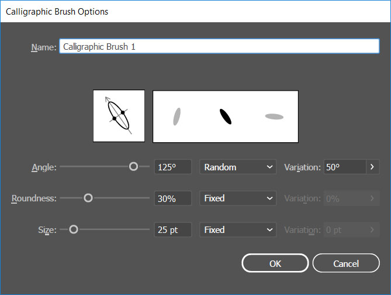391x295 pixels.
Task: Click the Size value field showing 25 pt
Action: click(x=172, y=230)
